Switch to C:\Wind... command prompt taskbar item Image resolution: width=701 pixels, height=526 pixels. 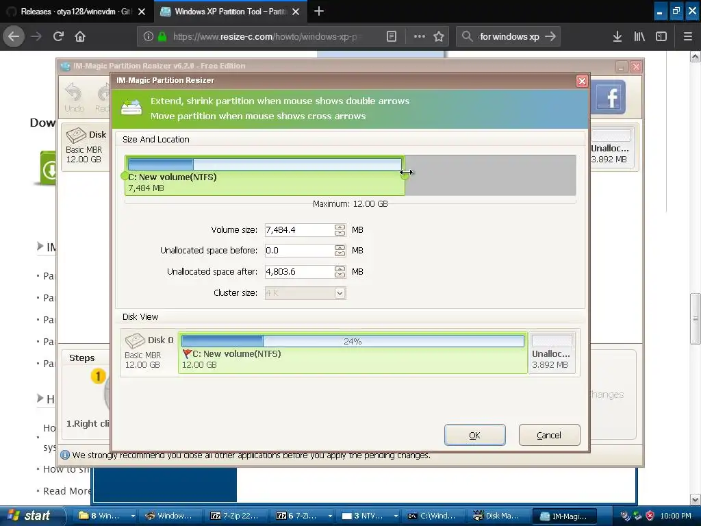433,516
